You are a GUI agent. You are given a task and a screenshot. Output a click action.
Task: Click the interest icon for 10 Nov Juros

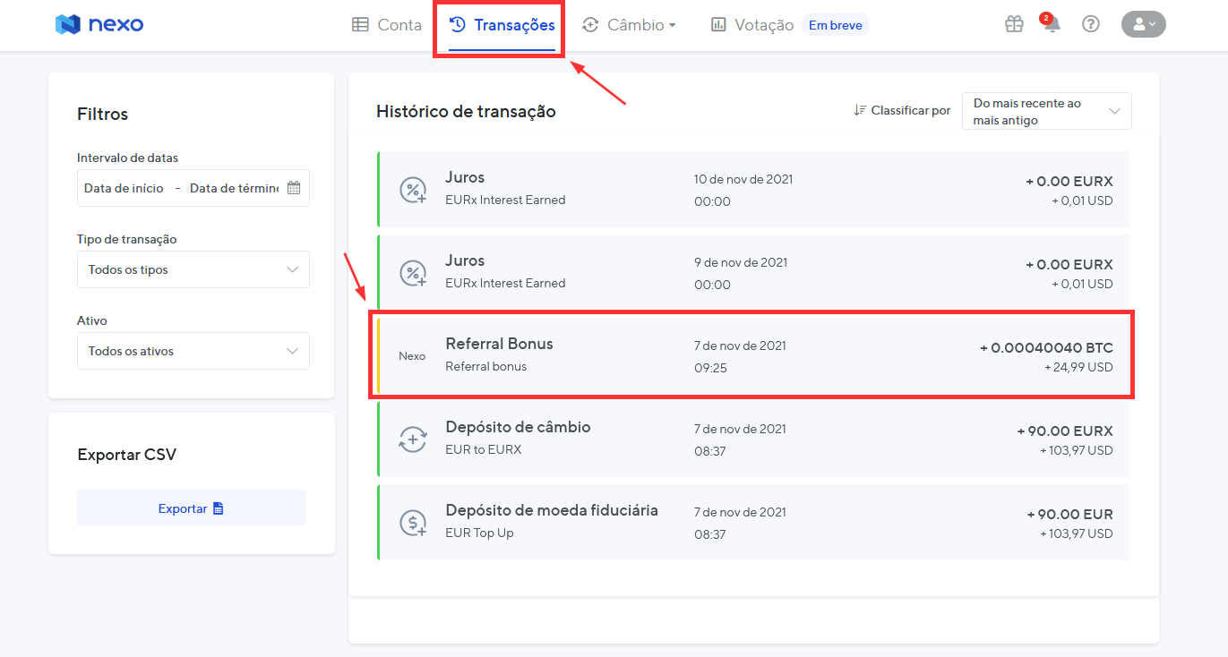click(x=412, y=190)
